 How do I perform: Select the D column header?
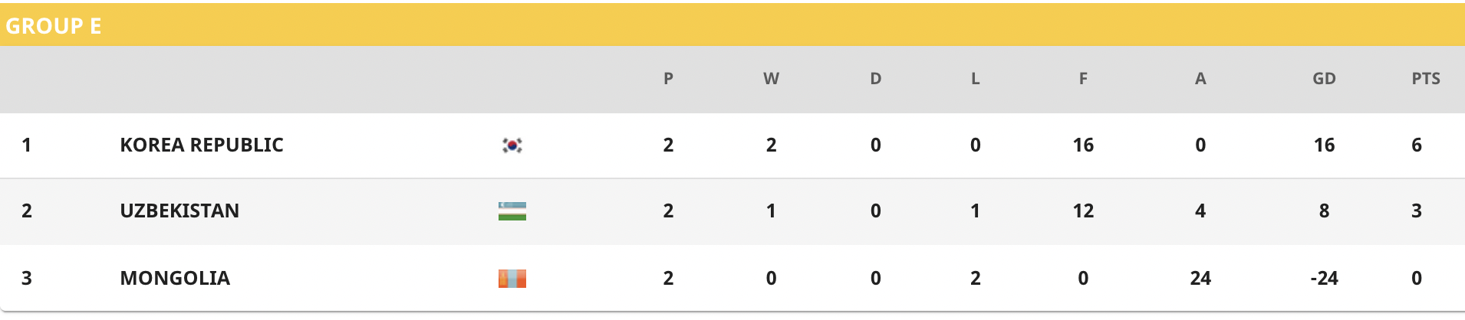pos(875,78)
